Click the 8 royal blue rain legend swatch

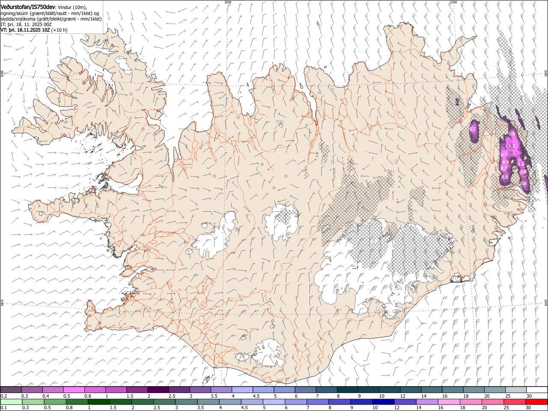click(x=340, y=402)
